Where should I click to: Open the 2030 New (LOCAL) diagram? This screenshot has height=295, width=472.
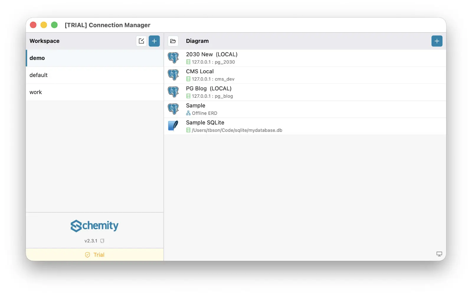[305, 58]
